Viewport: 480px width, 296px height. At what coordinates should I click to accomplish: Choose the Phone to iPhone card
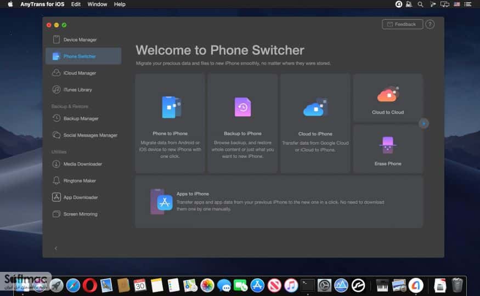click(x=170, y=123)
